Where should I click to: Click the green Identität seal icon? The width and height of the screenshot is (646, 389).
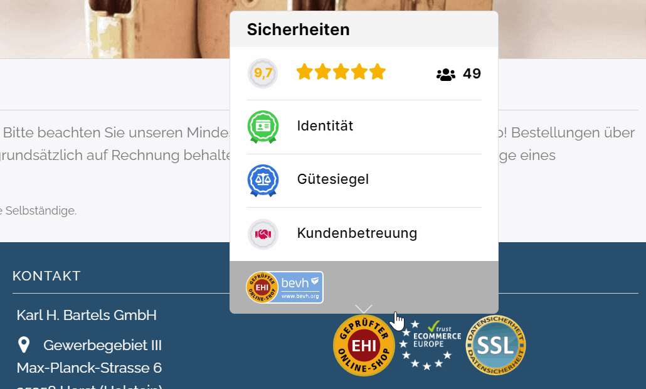click(263, 127)
